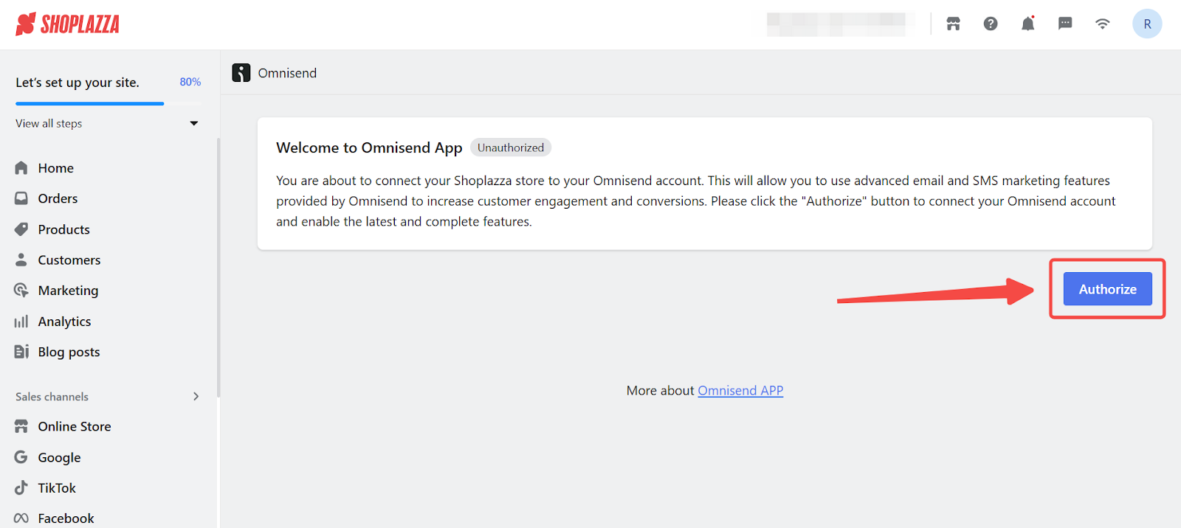Click the Customers person icon
The image size is (1181, 528).
[21, 260]
